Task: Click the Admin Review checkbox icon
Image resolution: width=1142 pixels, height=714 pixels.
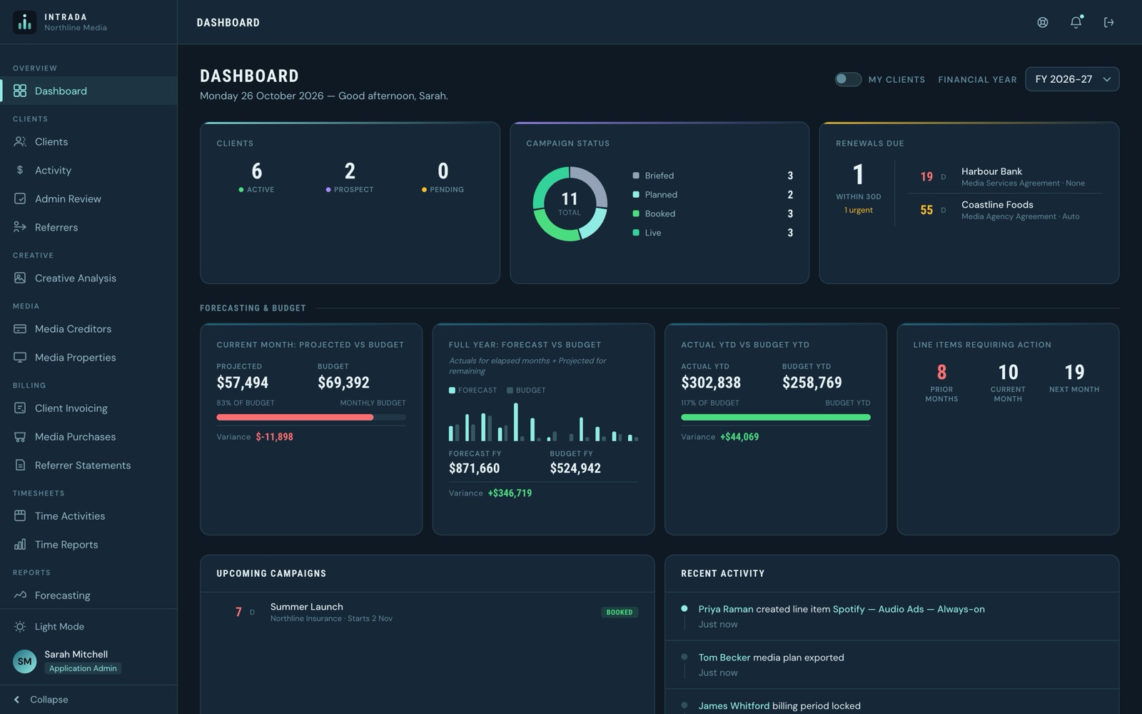Action: pos(20,198)
